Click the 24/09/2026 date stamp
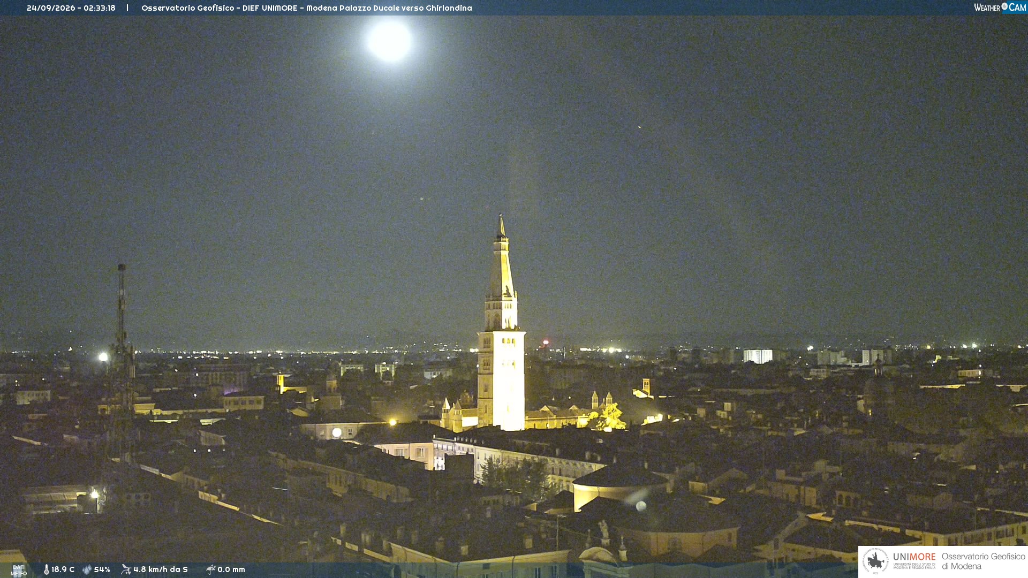 pyautogui.click(x=51, y=8)
